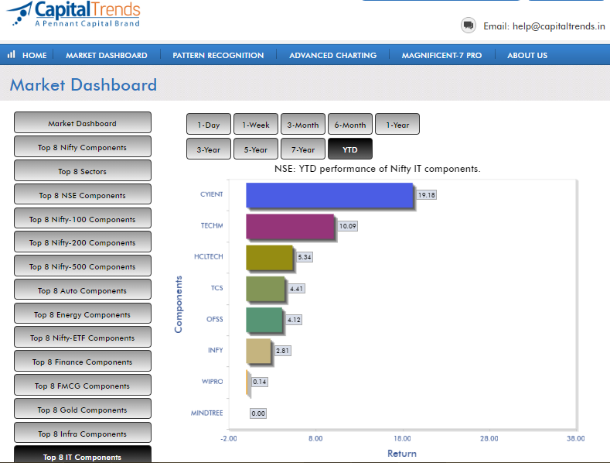Screen dimensions: 610x463
Task: Switch to the 3-Month period
Action: [x=302, y=125]
